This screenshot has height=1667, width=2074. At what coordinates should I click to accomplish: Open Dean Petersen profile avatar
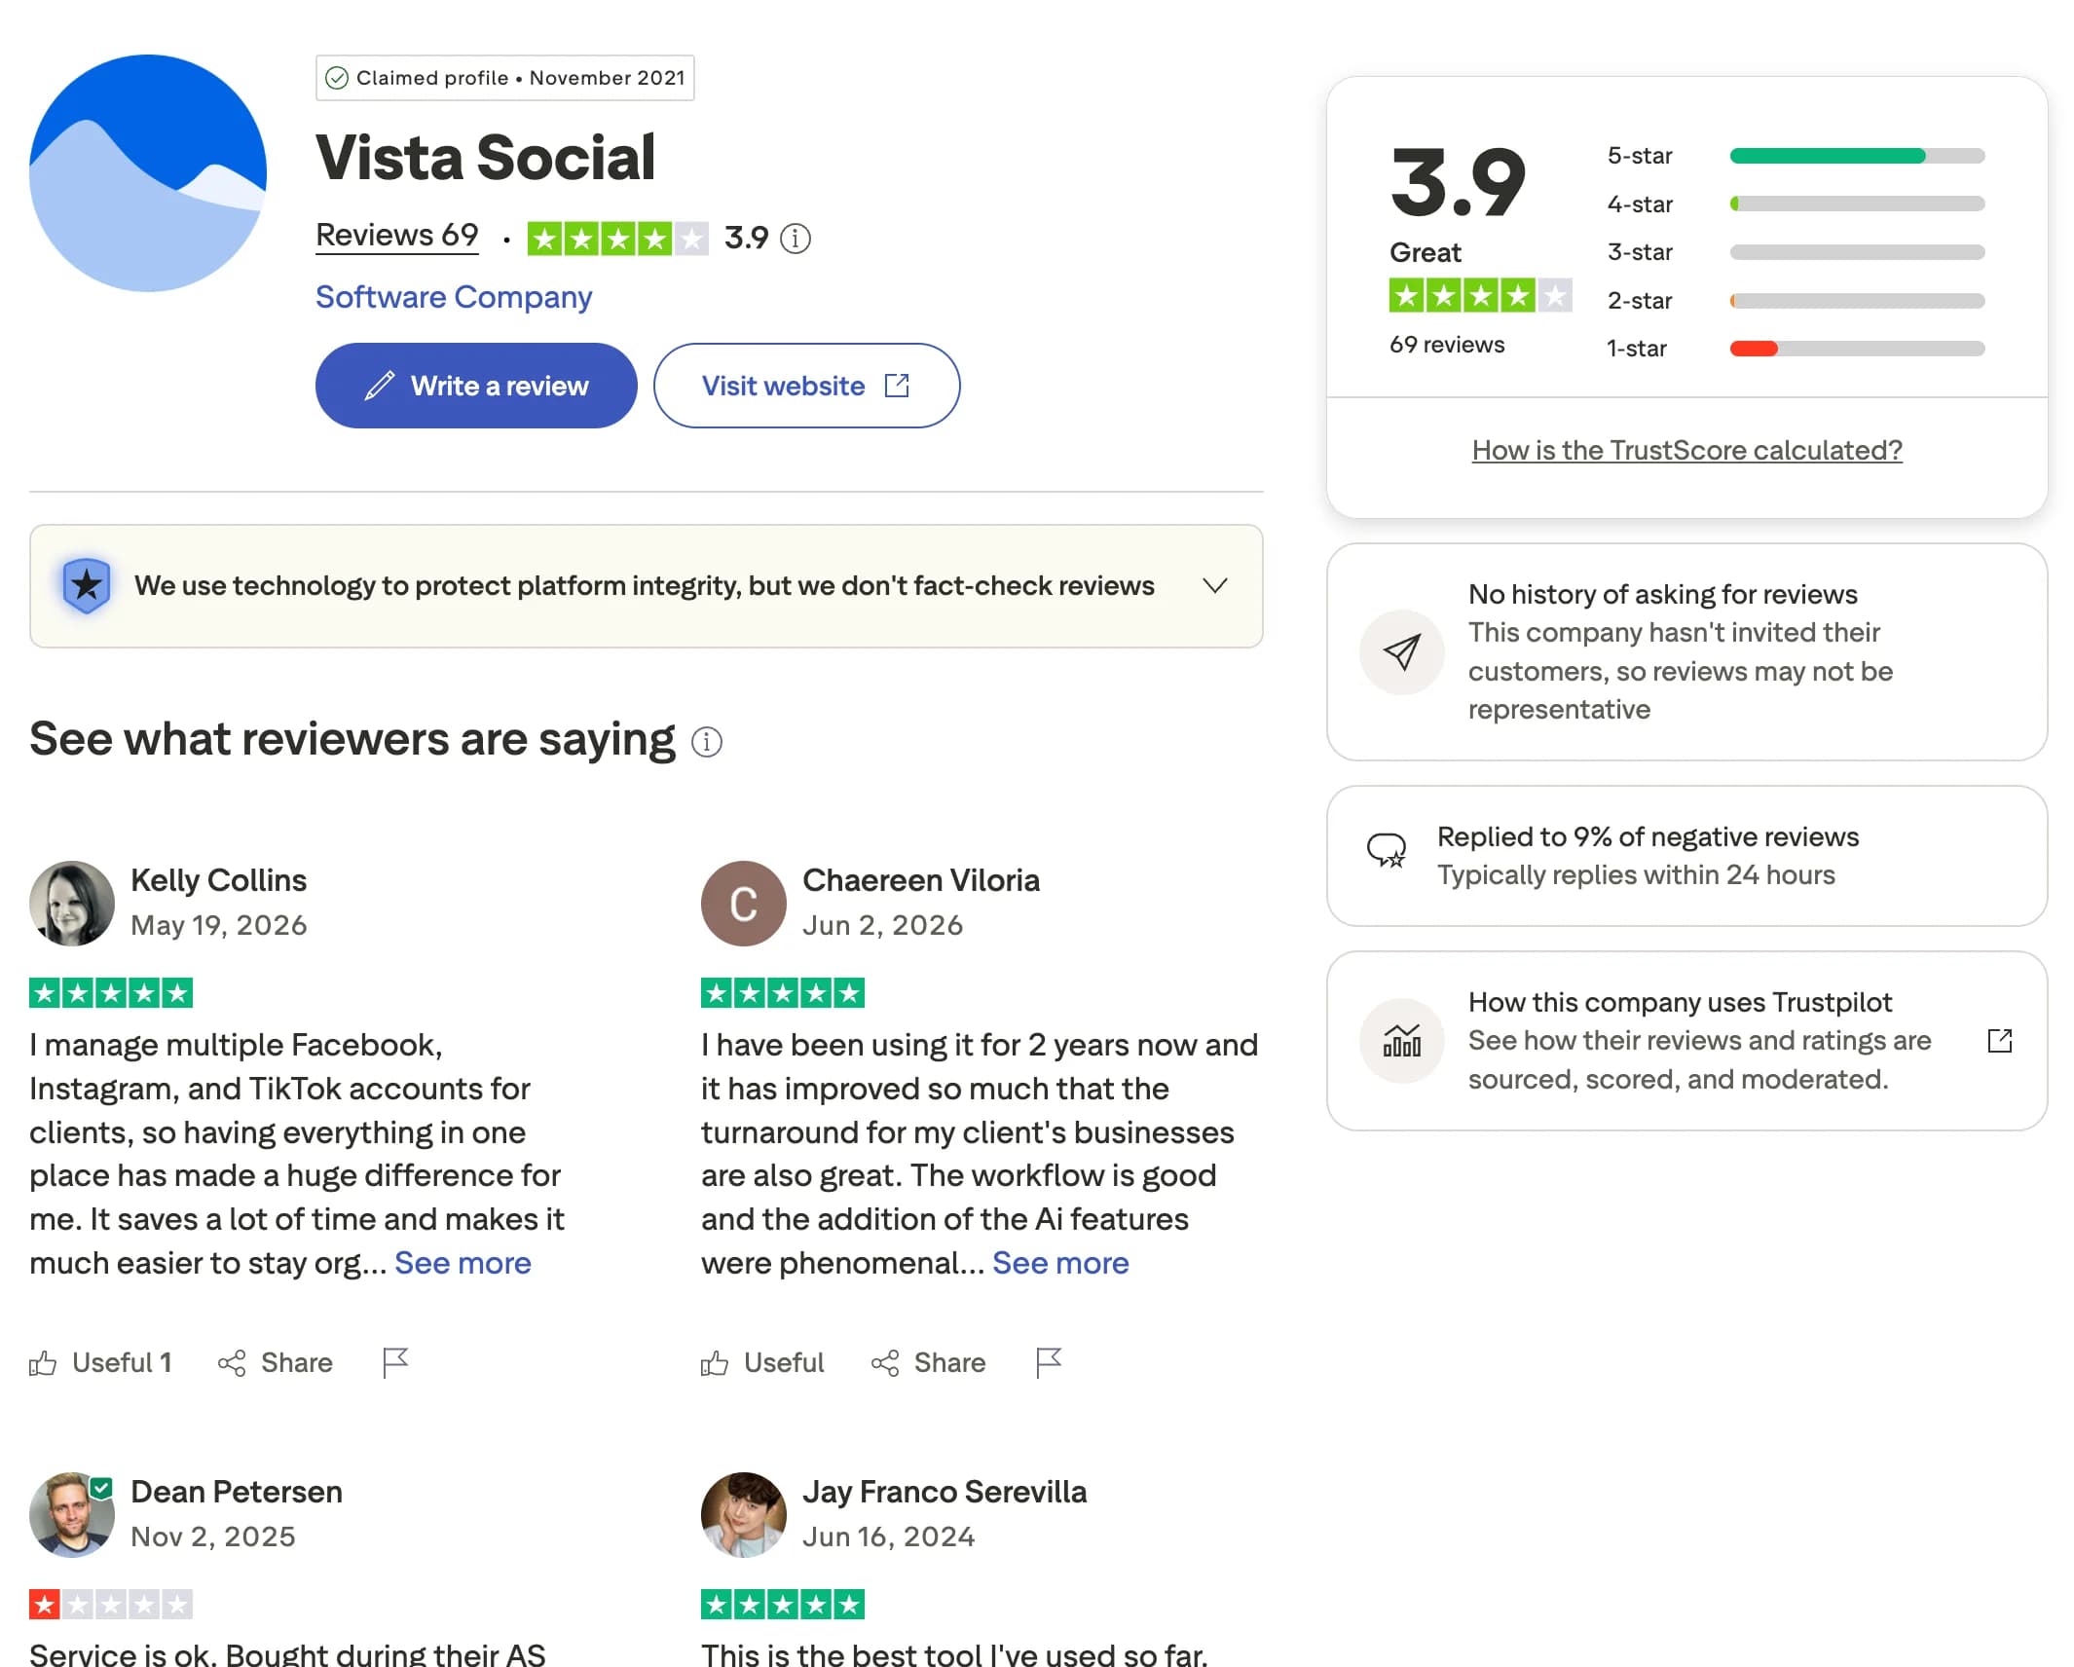coord(72,1514)
